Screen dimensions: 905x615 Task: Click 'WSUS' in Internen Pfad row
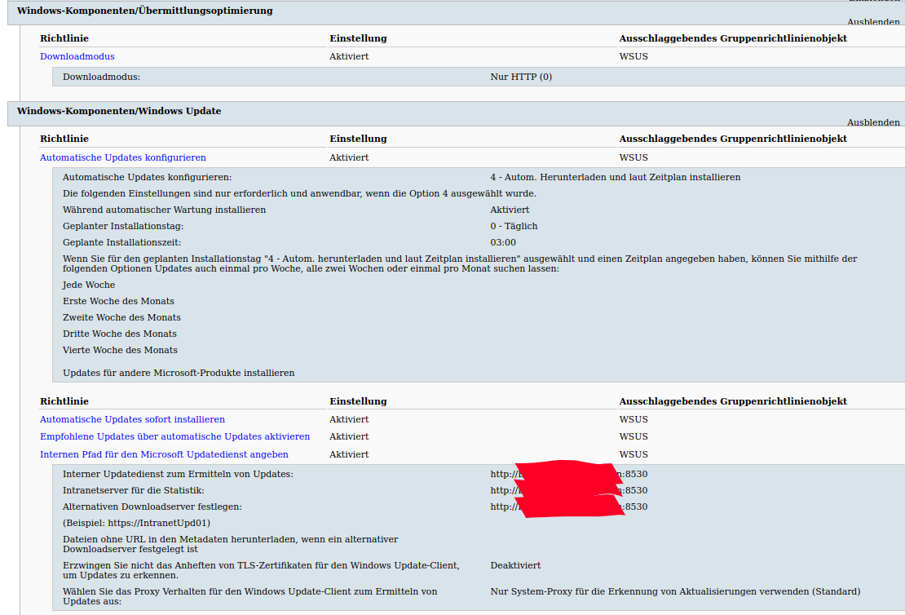point(633,454)
